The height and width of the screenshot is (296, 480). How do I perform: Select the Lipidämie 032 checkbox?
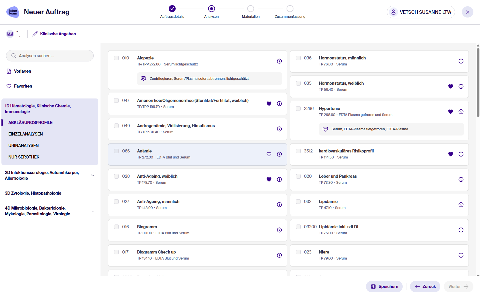(298, 202)
